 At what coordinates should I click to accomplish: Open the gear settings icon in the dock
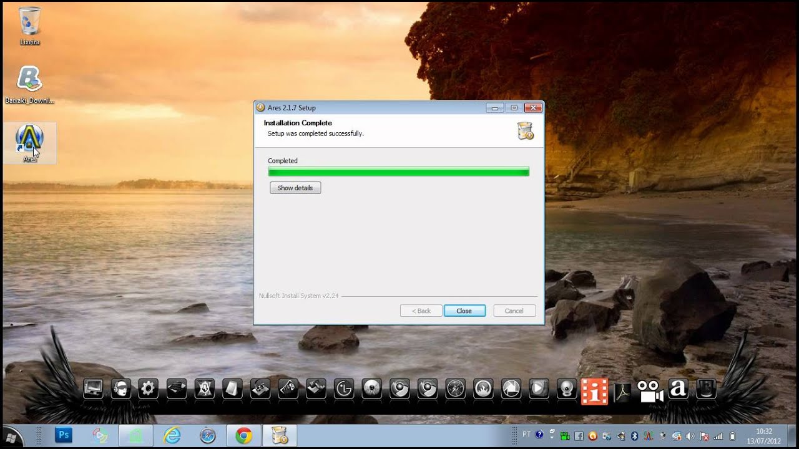click(148, 389)
